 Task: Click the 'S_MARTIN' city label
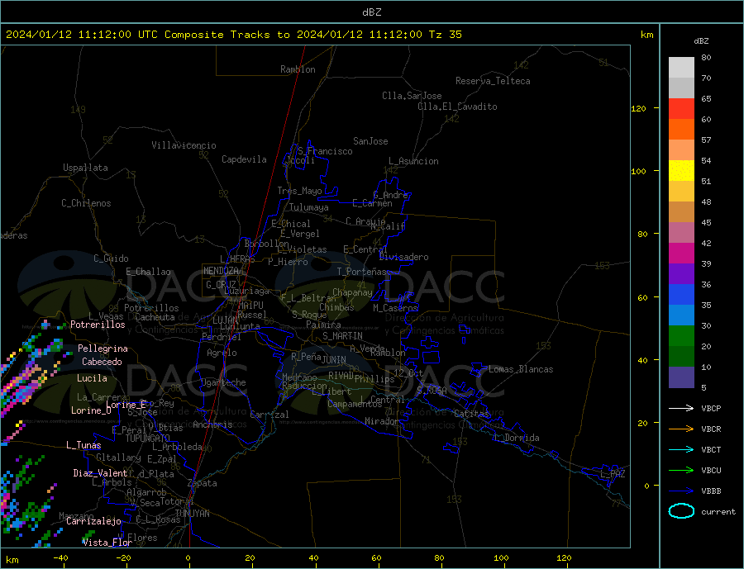coord(342,336)
